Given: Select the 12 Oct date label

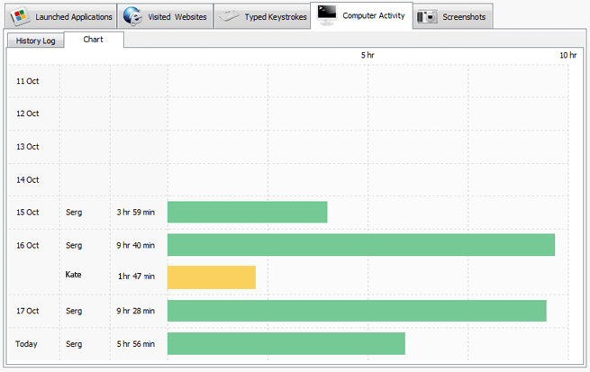Looking at the screenshot, I should [27, 113].
